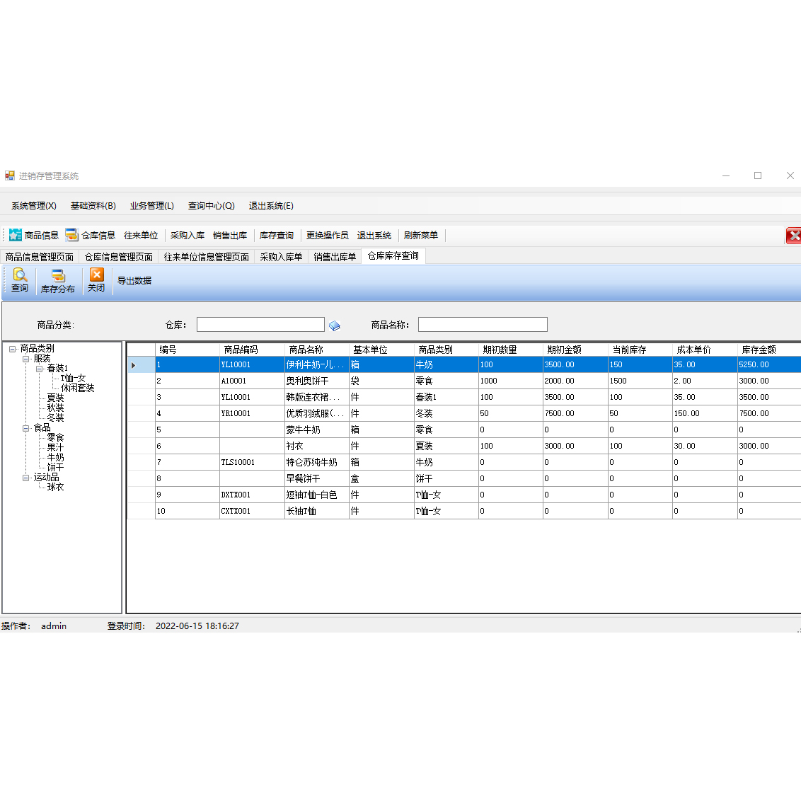Collapse the 商品类别 root tree node
This screenshot has height=801, width=801.
(x=13, y=348)
